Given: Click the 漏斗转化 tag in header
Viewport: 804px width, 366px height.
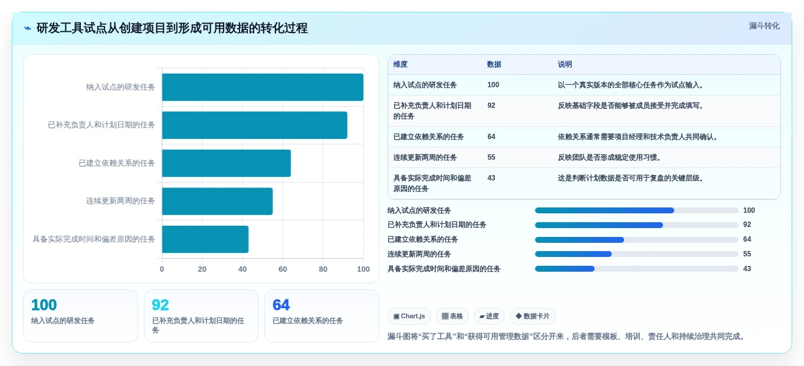Looking at the screenshot, I should click(x=764, y=26).
